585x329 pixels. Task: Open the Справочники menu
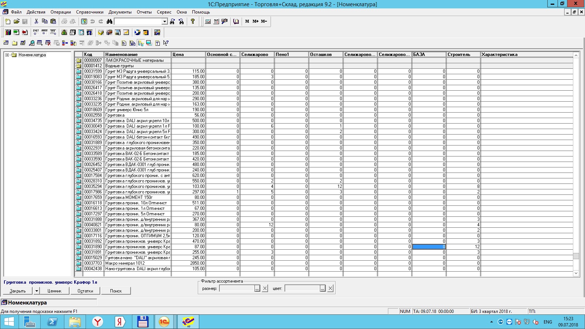(x=90, y=12)
